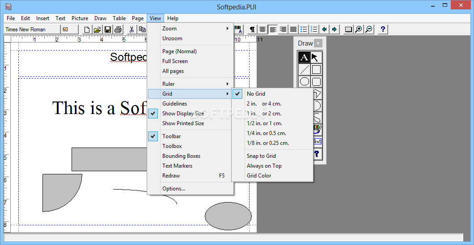474x245 pixels.
Task: Enable the Toolbox option in the View menu
Action: 190,146
